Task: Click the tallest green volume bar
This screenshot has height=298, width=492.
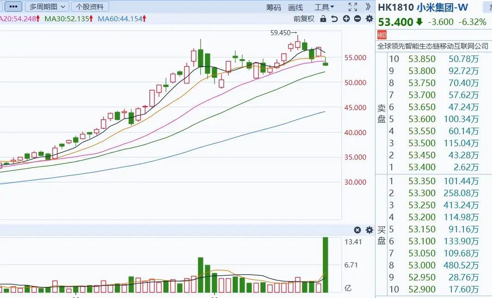Action: click(325, 264)
